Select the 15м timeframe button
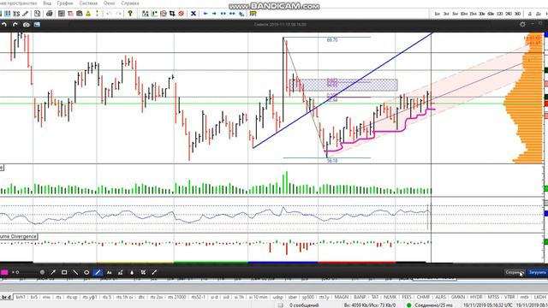Image resolution: width=548 pixels, height=308 pixels. pyautogui.click(x=473, y=14)
